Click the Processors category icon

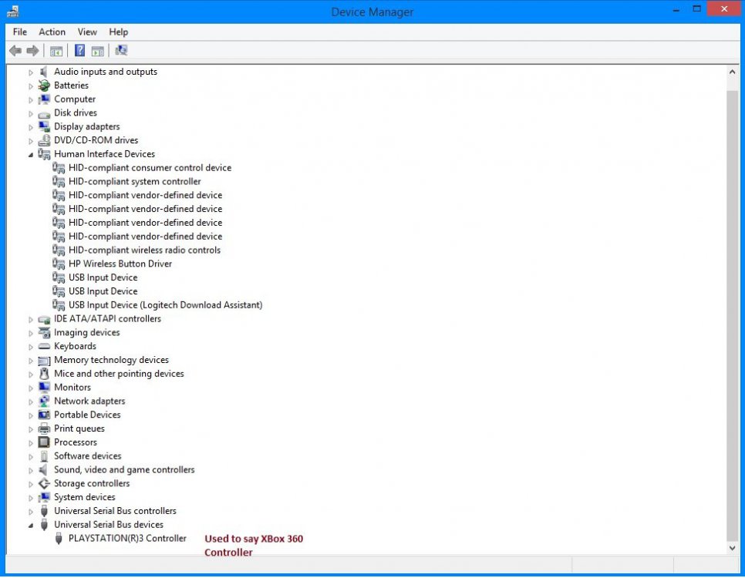tap(45, 442)
